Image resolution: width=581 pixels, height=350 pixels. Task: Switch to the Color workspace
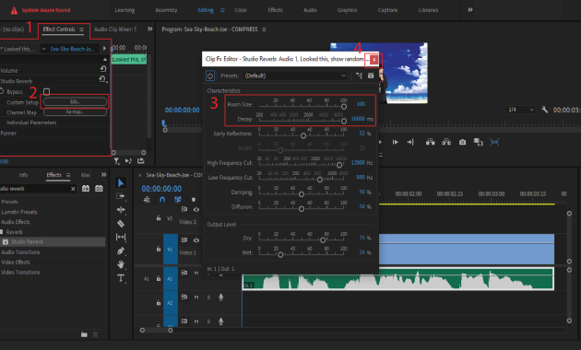[x=241, y=10]
